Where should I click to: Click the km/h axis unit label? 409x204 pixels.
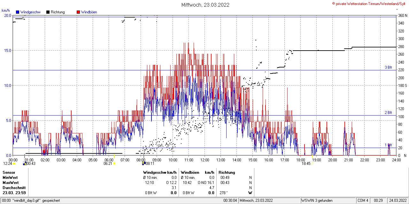click(x=5, y=10)
